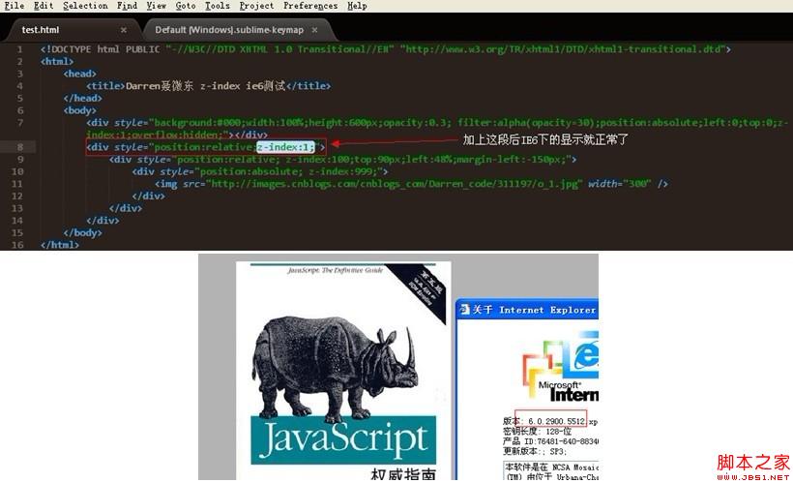Open the Find menu

point(127,6)
